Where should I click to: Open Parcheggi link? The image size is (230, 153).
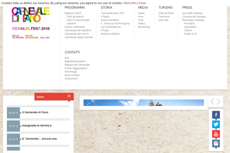tap(71, 72)
